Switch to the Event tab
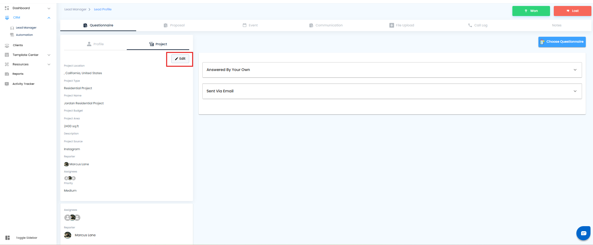 (250, 25)
